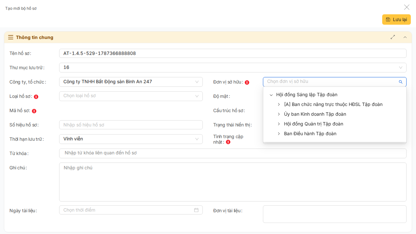
Task: Open the Thư mục lưu trữ dropdown
Action: pyautogui.click(x=233, y=68)
